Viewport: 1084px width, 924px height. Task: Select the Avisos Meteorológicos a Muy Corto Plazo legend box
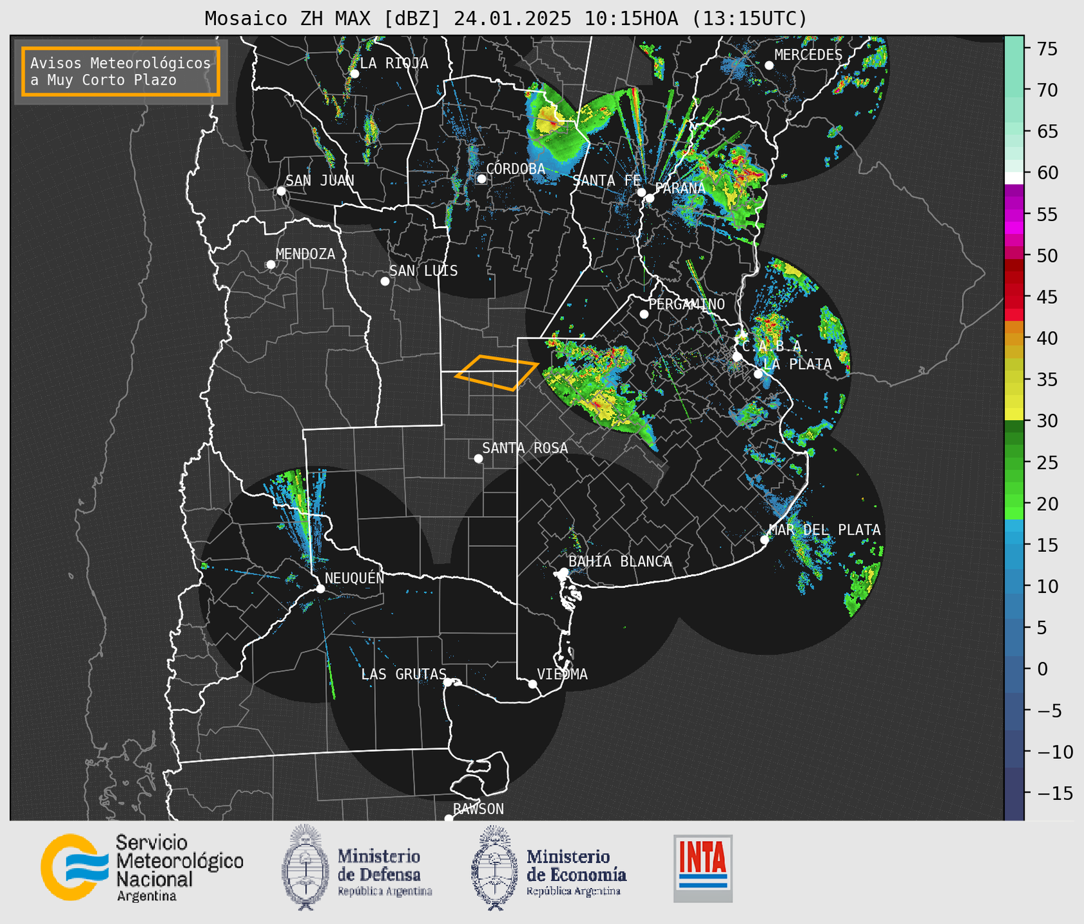(x=121, y=71)
